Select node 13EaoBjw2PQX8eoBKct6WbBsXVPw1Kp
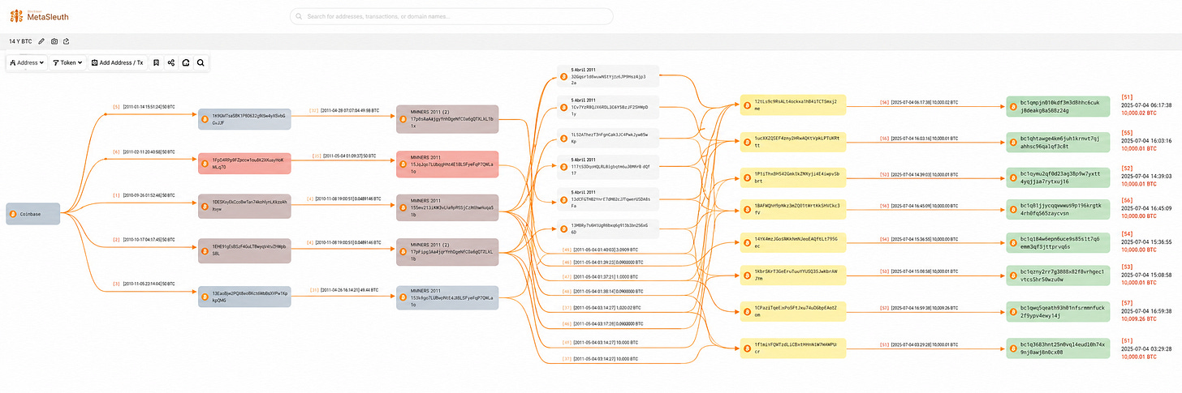Image resolution: width=1182 pixels, height=393 pixels. [244, 297]
